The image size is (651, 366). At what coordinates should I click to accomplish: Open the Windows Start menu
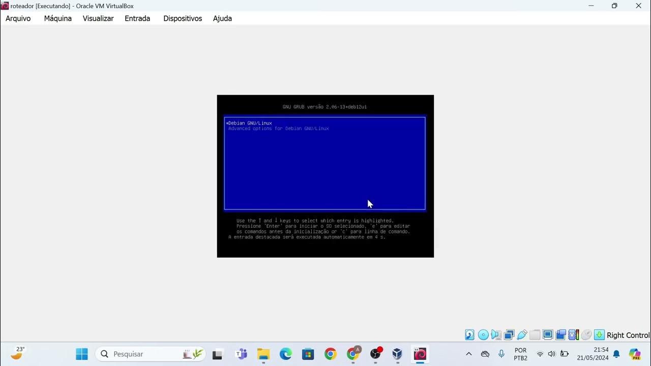click(82, 354)
